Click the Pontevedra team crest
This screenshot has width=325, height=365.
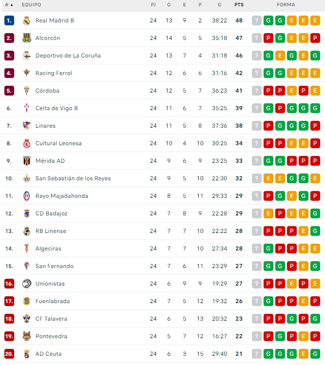pos(26,336)
